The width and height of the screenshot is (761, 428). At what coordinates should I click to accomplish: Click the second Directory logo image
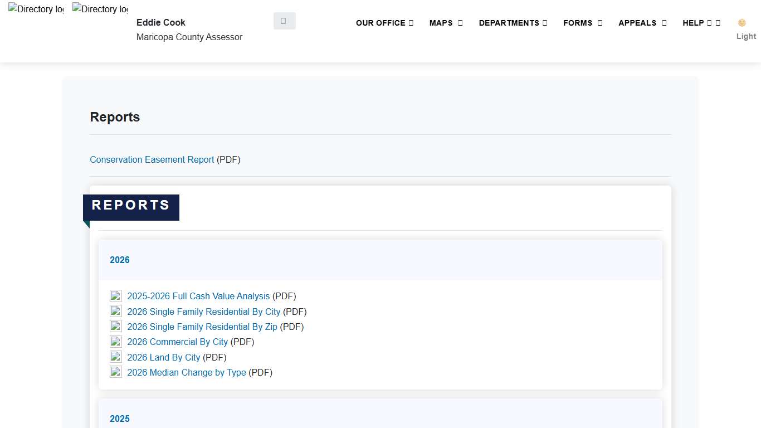point(100,9)
